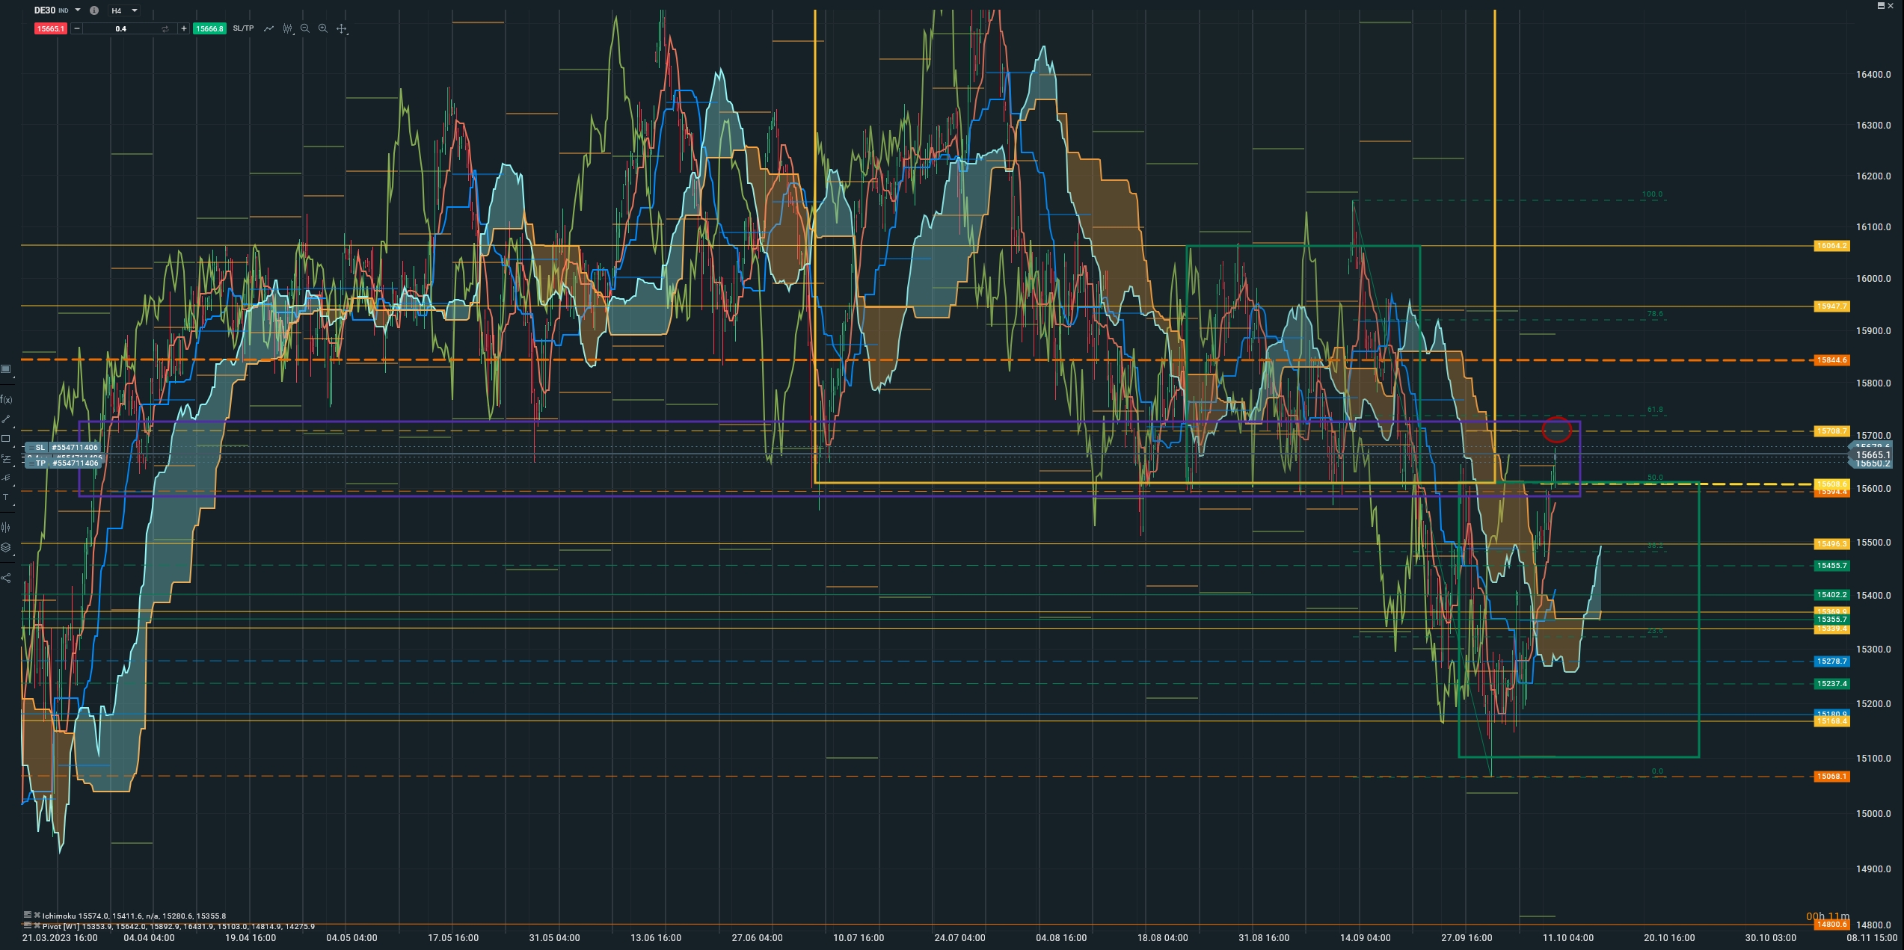Expand the DE30 instrument dropdown
Viewport: 1904px width, 950px height.
click(78, 10)
